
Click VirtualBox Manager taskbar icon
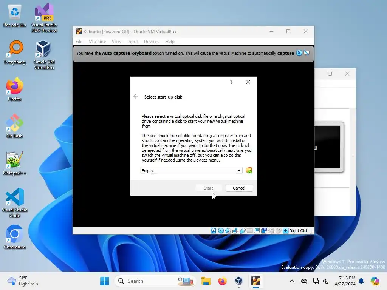pyautogui.click(x=239, y=281)
